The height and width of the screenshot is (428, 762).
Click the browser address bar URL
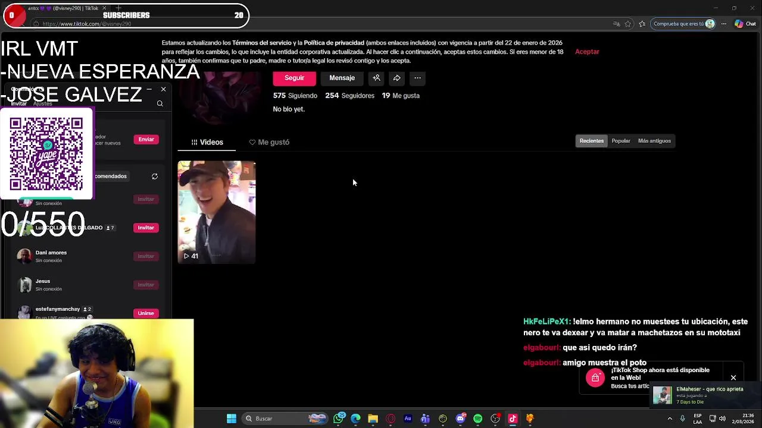point(87,24)
